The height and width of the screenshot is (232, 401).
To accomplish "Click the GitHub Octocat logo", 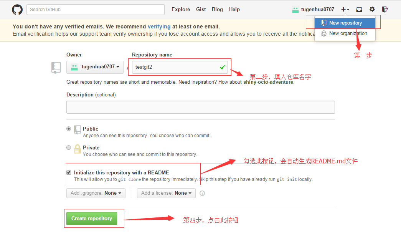I will tap(17, 10).
